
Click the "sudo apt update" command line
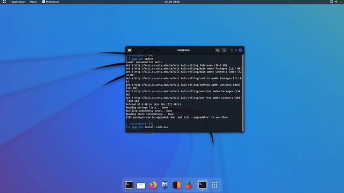142,59
